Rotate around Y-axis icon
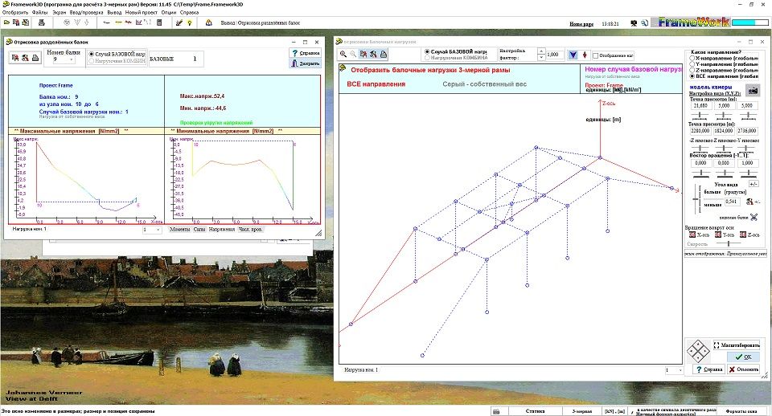 pos(718,235)
